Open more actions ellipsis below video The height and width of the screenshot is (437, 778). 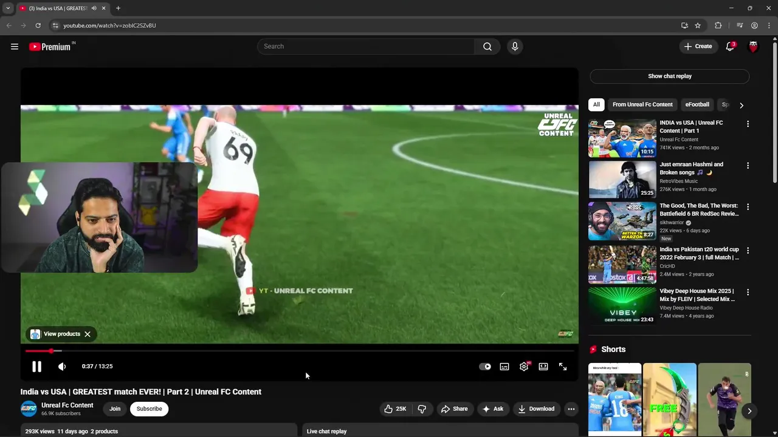pyautogui.click(x=571, y=409)
